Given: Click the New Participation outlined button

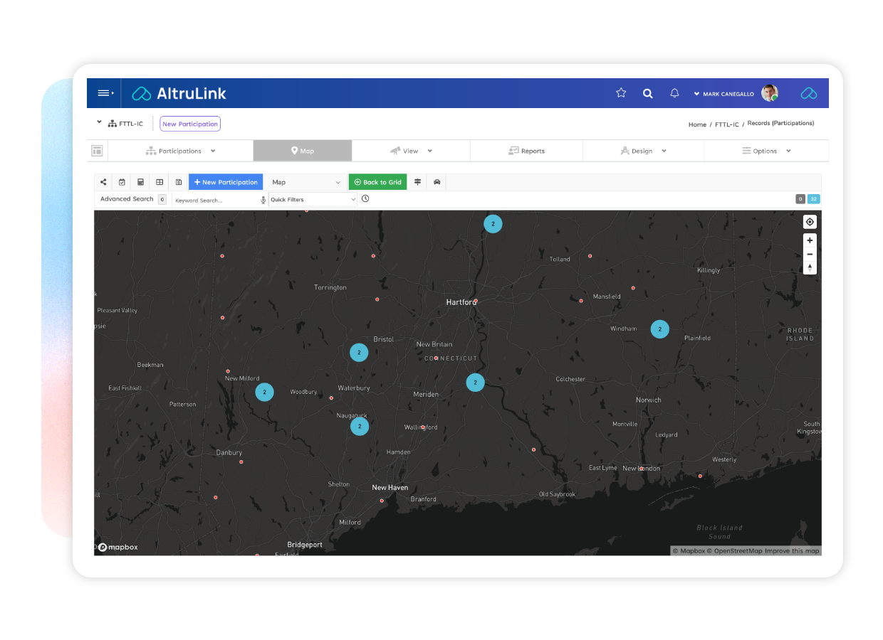Looking at the screenshot, I should tap(190, 124).
